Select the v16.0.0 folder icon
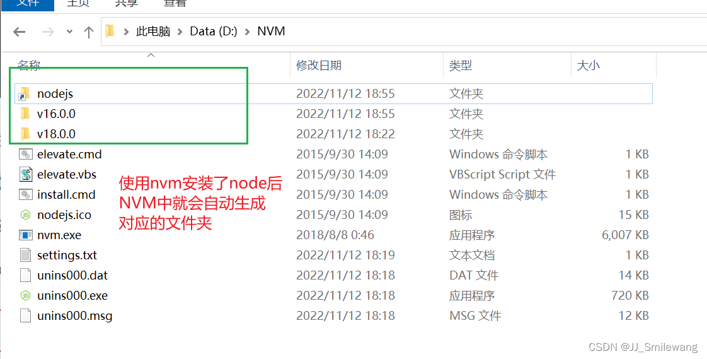This screenshot has width=707, height=359. (x=25, y=114)
